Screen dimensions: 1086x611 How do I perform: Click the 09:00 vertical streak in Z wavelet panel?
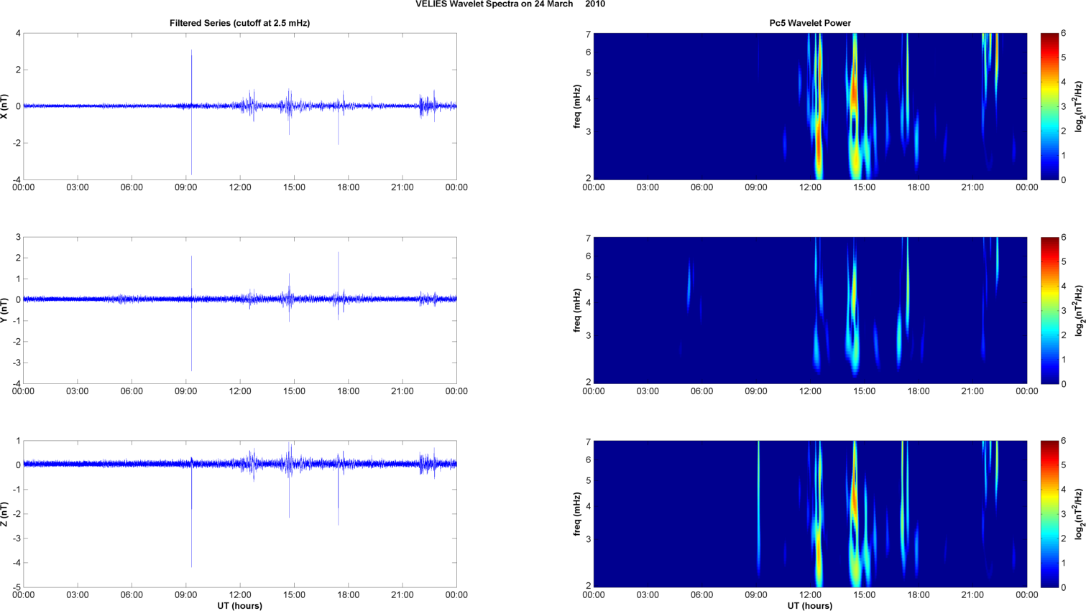point(758,508)
